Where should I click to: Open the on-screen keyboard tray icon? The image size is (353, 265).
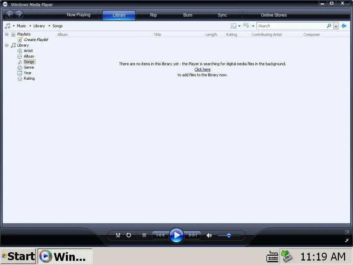[272, 256]
